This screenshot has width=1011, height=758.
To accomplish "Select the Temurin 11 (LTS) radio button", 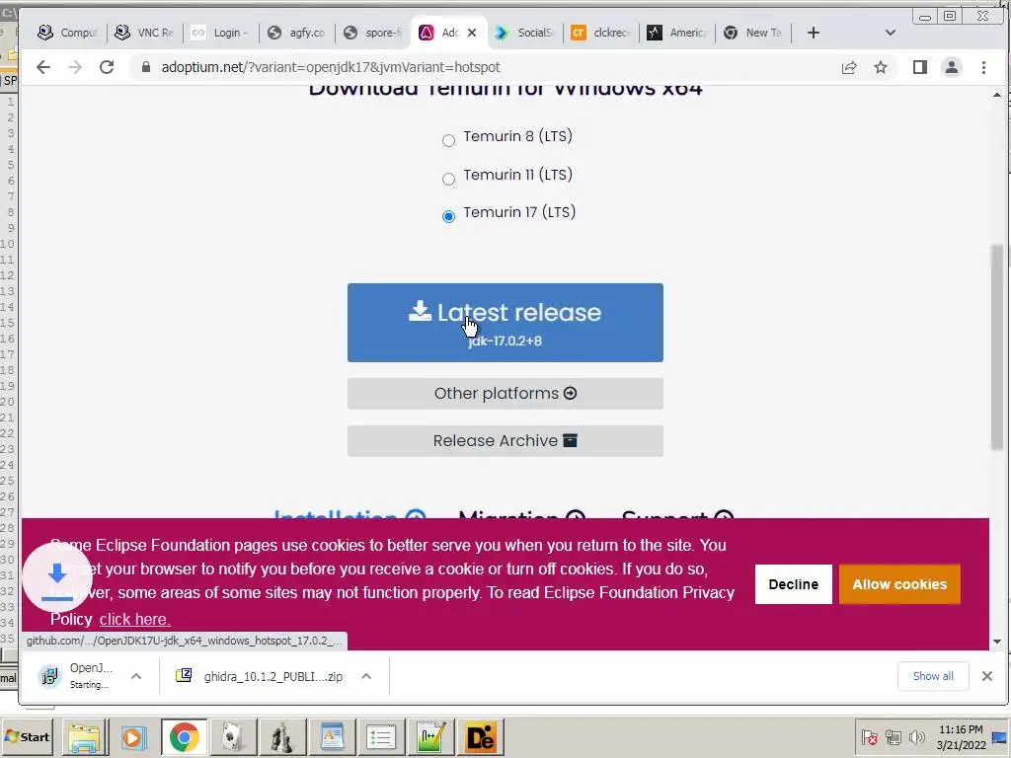I will tap(449, 179).
